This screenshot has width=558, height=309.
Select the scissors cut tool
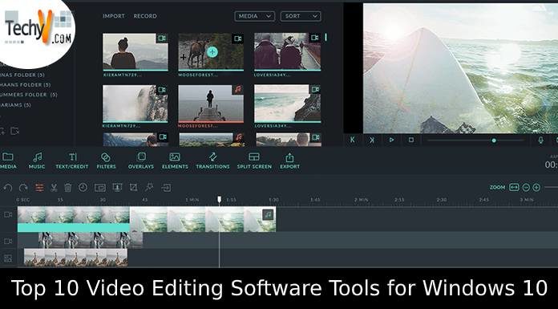coord(54,188)
